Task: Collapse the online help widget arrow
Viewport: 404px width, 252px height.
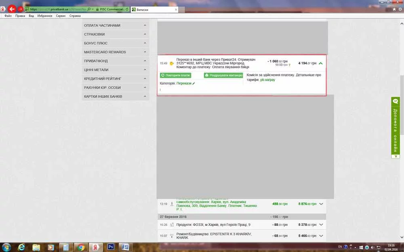Action: pos(396,156)
